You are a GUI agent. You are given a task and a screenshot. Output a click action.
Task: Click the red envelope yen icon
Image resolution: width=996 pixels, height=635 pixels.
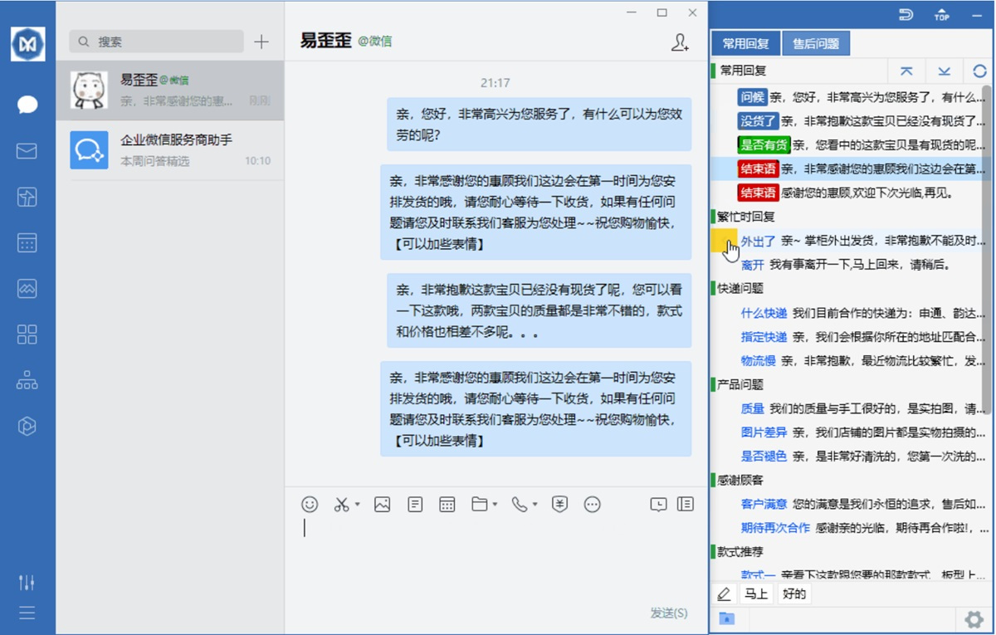click(x=560, y=504)
